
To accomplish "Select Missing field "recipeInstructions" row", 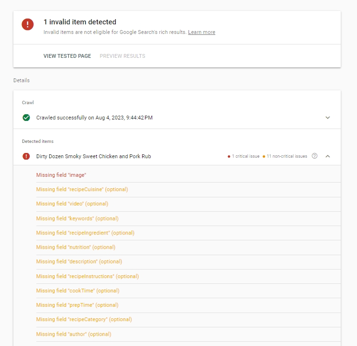I will coord(87,276).
